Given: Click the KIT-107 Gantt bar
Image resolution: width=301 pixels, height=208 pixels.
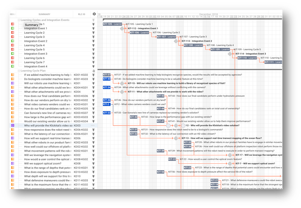Looking at the screenshot, I should click(166, 36).
